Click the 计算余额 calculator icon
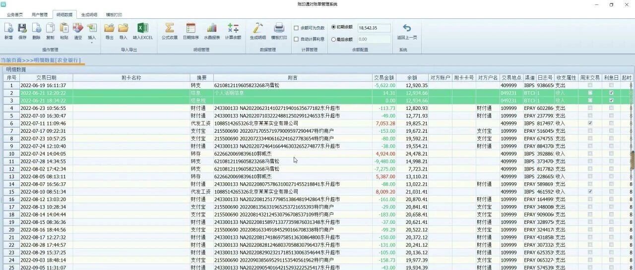This screenshot has height=270, width=635. pyautogui.click(x=233, y=28)
